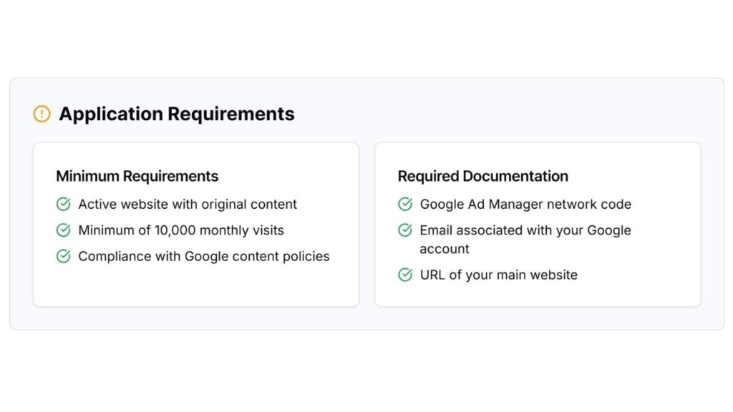Click 'Email associated with your Google' text

525,230
